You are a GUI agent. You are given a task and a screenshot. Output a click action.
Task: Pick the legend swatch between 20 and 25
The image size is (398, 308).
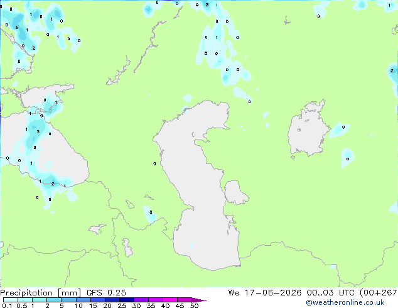coord(112,300)
